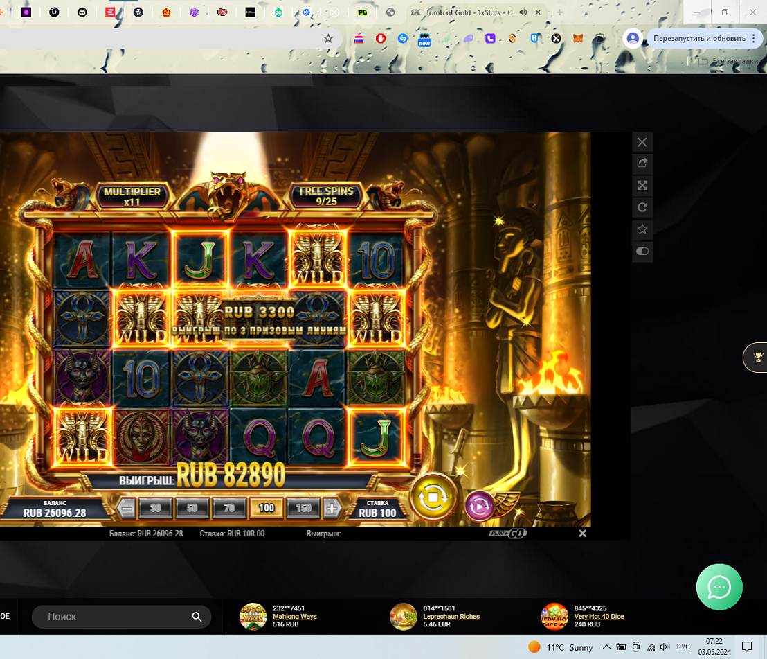
Task: Close the bottom game info bar
Action: click(582, 534)
